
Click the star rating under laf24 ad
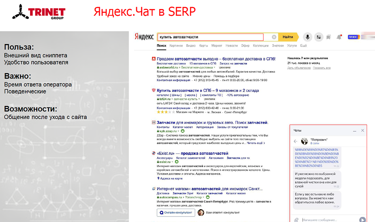[x=166, y=112]
